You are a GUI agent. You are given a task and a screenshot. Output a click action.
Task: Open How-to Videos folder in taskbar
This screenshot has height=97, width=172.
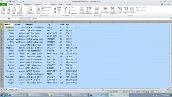(x=38, y=95)
